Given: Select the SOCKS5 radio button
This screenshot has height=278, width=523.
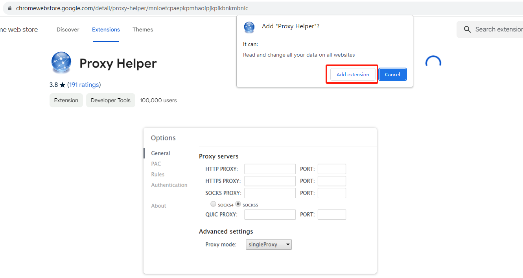Looking at the screenshot, I should pyautogui.click(x=238, y=204).
